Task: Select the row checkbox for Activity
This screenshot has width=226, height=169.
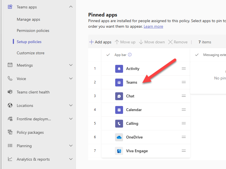Action: click(x=108, y=69)
